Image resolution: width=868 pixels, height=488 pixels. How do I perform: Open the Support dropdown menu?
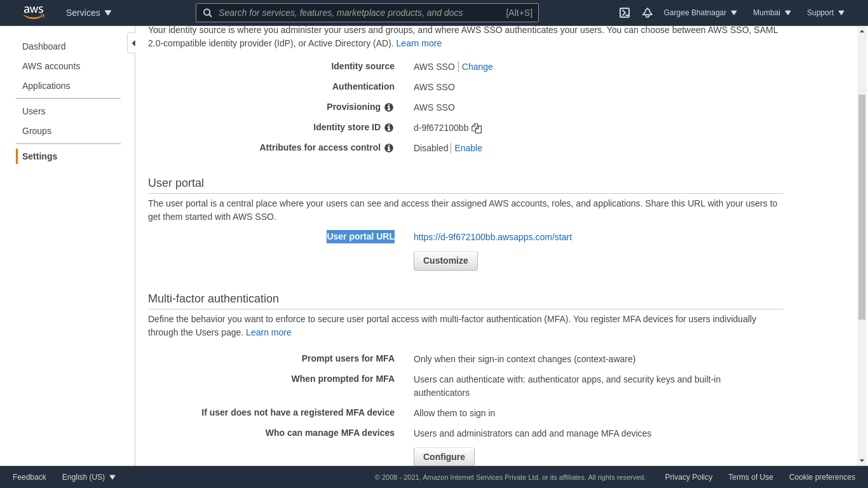click(x=825, y=13)
